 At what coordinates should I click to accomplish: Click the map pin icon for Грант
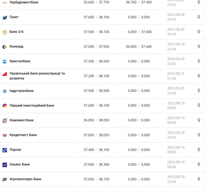(199, 17)
